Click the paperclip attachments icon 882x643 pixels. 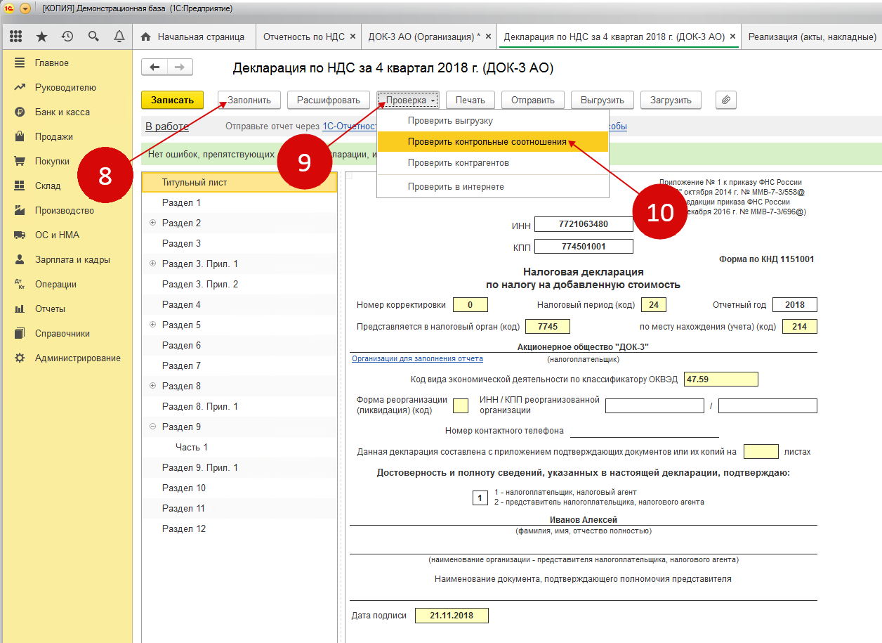coord(726,100)
